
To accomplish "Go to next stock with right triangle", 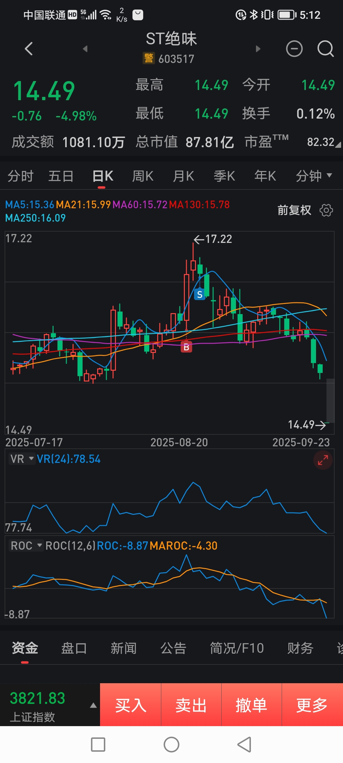I will tap(258, 49).
